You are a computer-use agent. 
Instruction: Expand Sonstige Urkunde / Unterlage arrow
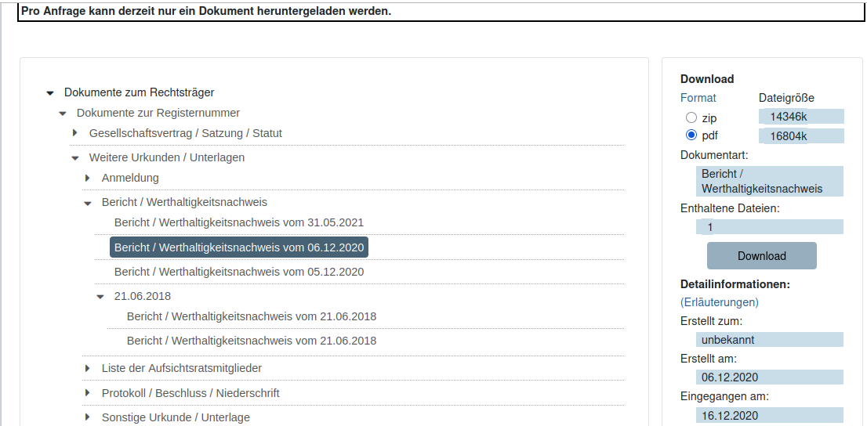[x=88, y=417]
